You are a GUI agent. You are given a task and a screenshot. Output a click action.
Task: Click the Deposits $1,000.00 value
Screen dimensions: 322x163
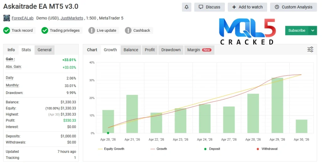[x=68, y=136]
